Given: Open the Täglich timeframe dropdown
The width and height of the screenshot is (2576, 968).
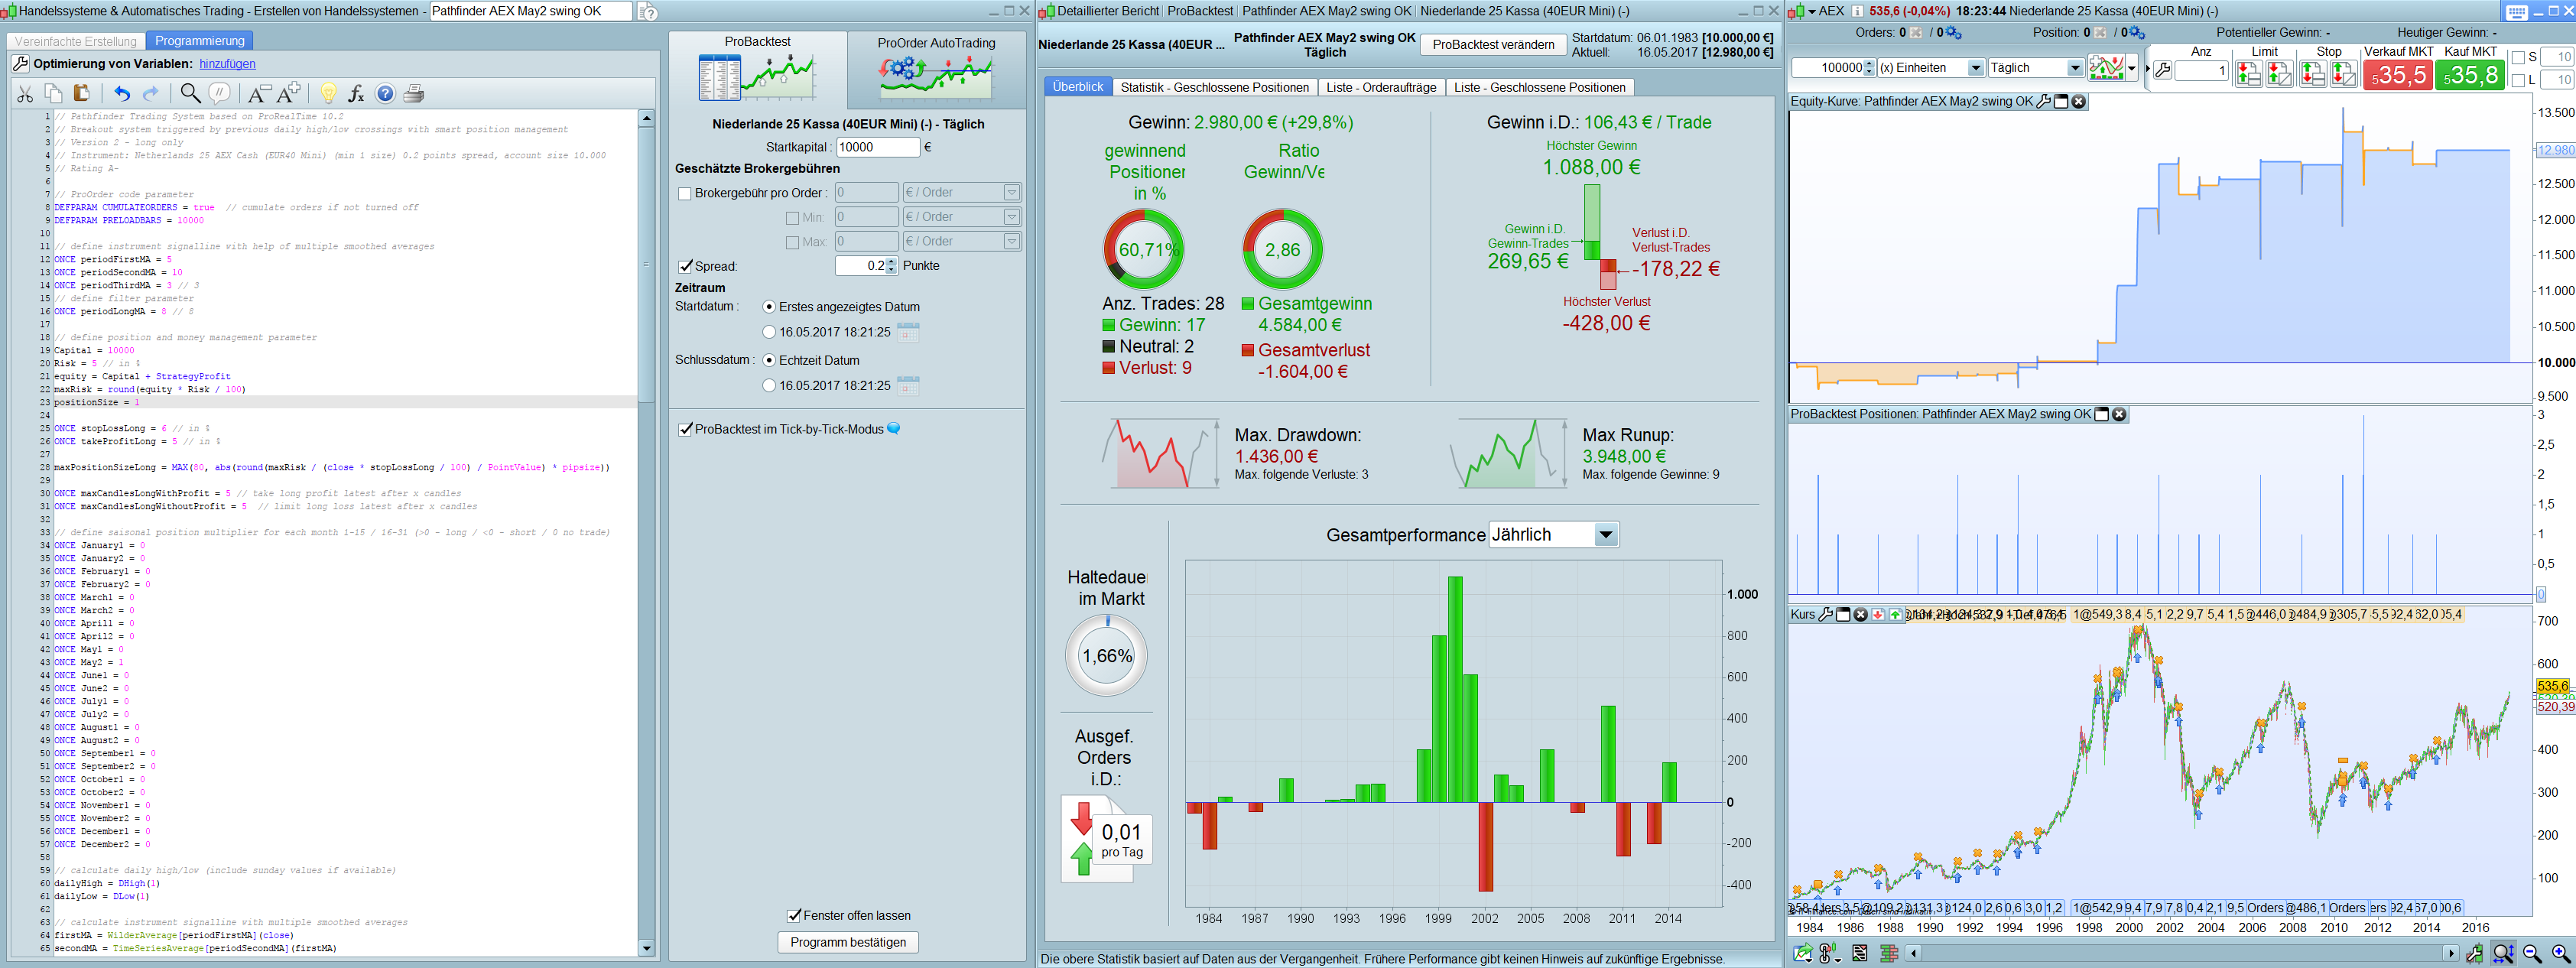Looking at the screenshot, I should pyautogui.click(x=2074, y=68).
